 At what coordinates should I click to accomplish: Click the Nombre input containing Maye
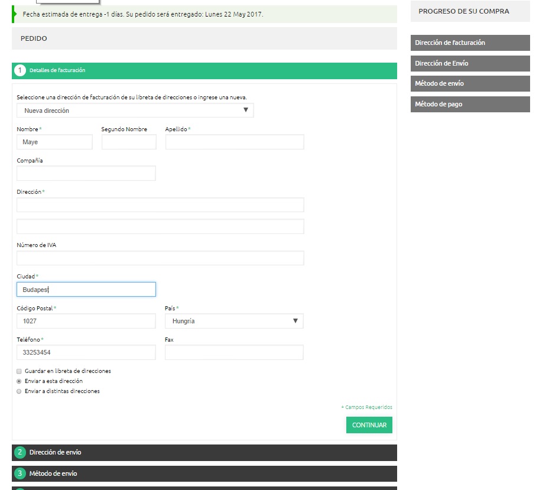[x=54, y=142]
